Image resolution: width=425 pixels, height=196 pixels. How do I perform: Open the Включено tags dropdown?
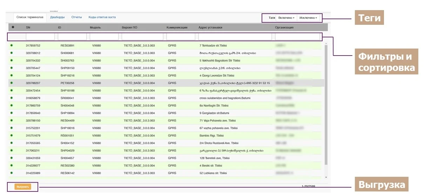pos(286,18)
